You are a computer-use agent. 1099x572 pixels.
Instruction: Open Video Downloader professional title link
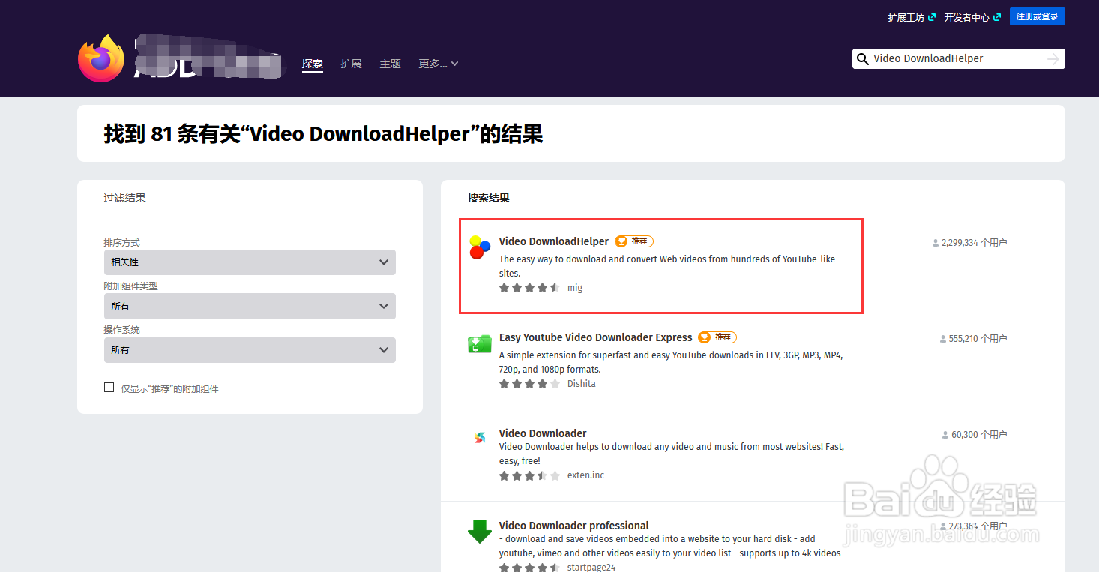coord(574,526)
